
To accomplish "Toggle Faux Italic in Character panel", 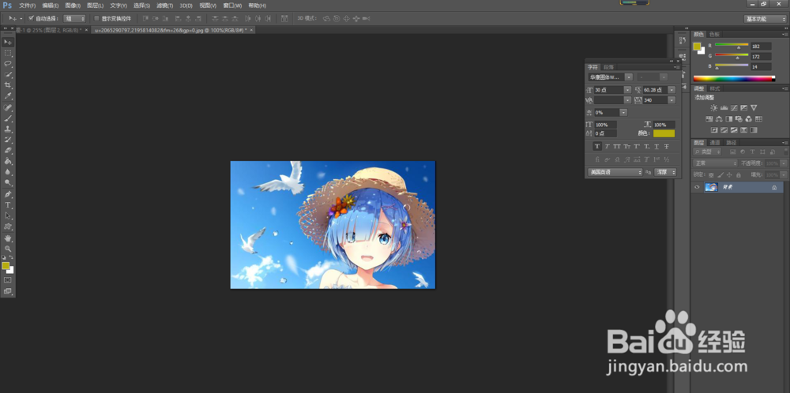I will (x=607, y=147).
